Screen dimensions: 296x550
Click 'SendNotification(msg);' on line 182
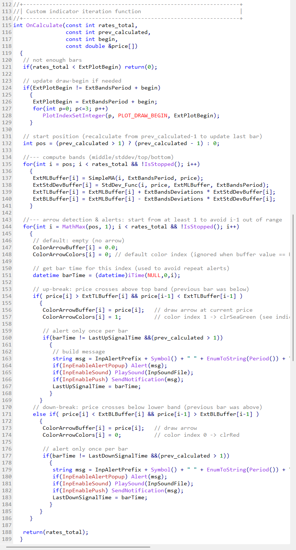click(147, 490)
